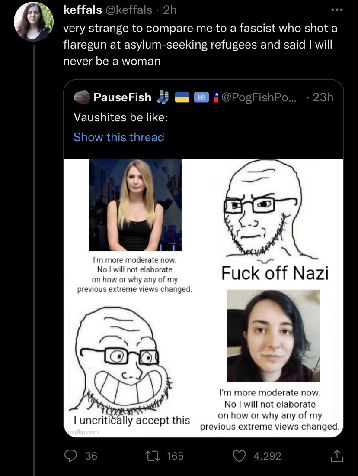The image size is (358, 476).
Task: Open the quoted meme image
Action: [x=203, y=298]
